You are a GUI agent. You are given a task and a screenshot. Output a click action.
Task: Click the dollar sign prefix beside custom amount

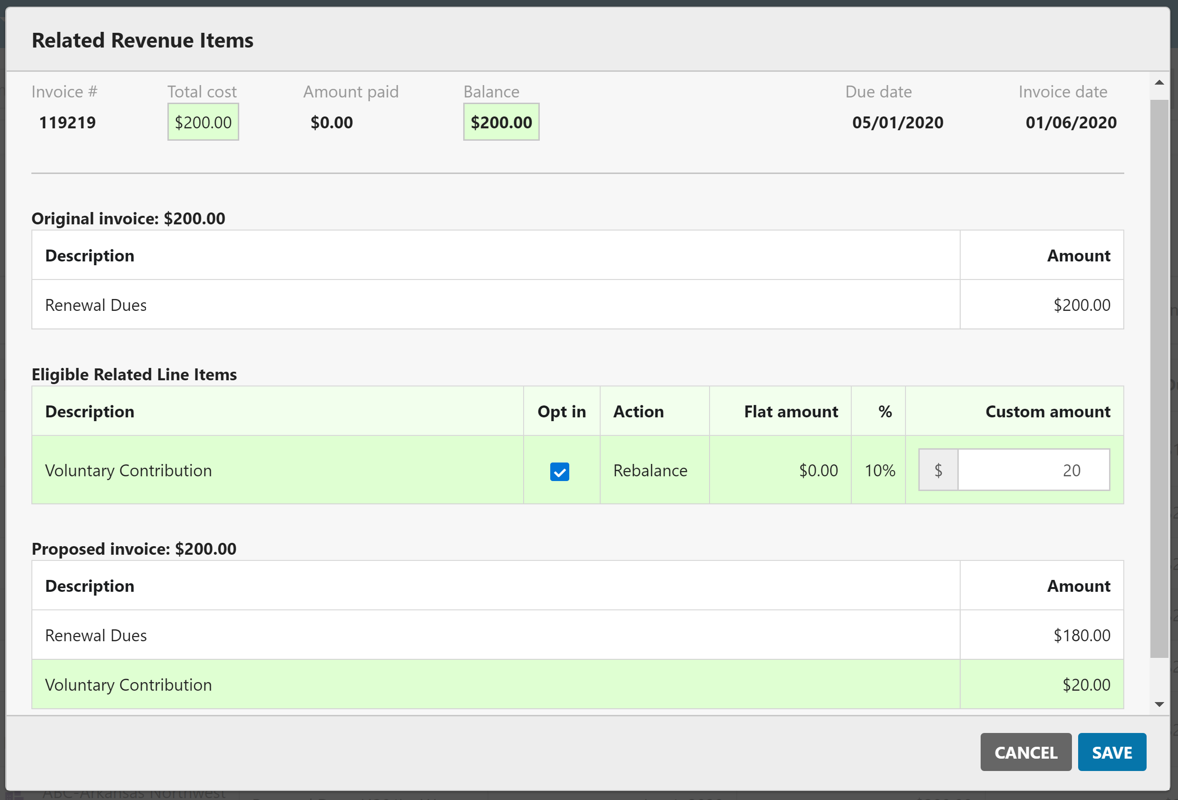pos(938,470)
